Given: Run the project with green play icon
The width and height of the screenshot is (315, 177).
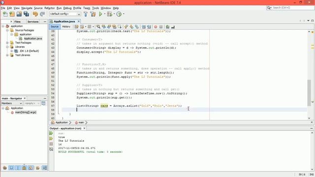Looking at the screenshot, I should (x=100, y=14).
